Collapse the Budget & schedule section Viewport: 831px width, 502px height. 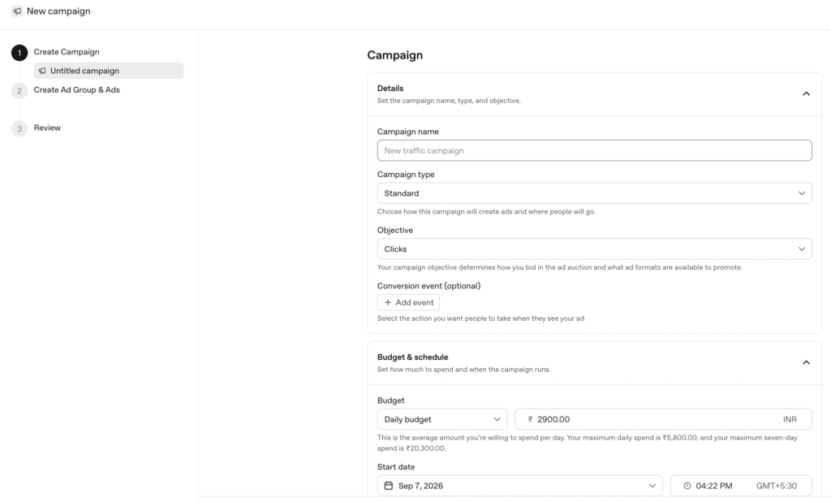click(x=806, y=362)
